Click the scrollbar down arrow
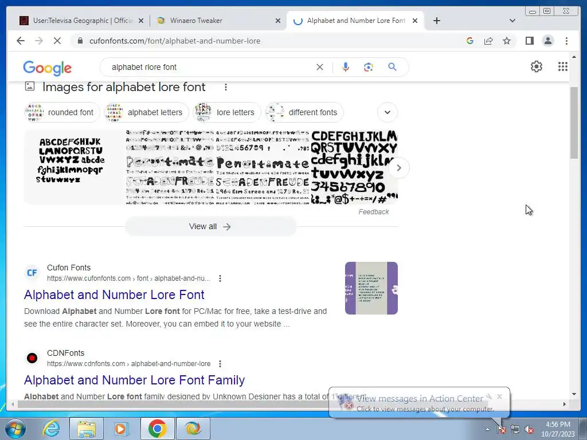The height and width of the screenshot is (440, 587). 574,394
